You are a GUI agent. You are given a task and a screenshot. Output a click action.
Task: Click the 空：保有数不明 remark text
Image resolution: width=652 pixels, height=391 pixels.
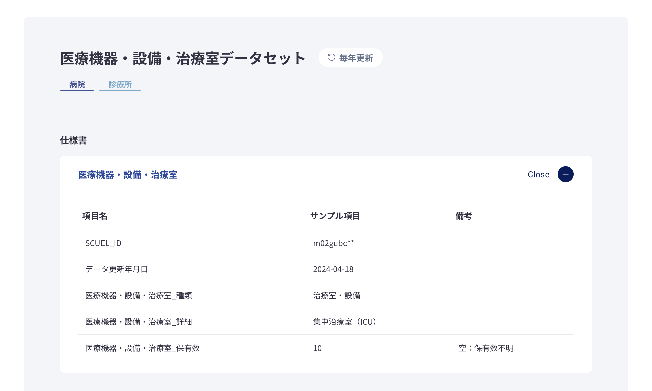(485, 348)
